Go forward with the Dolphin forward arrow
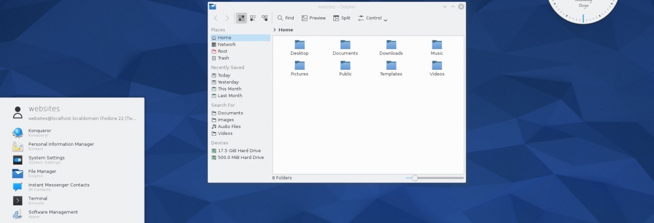Viewport: 654px width, 223px height. [227, 18]
